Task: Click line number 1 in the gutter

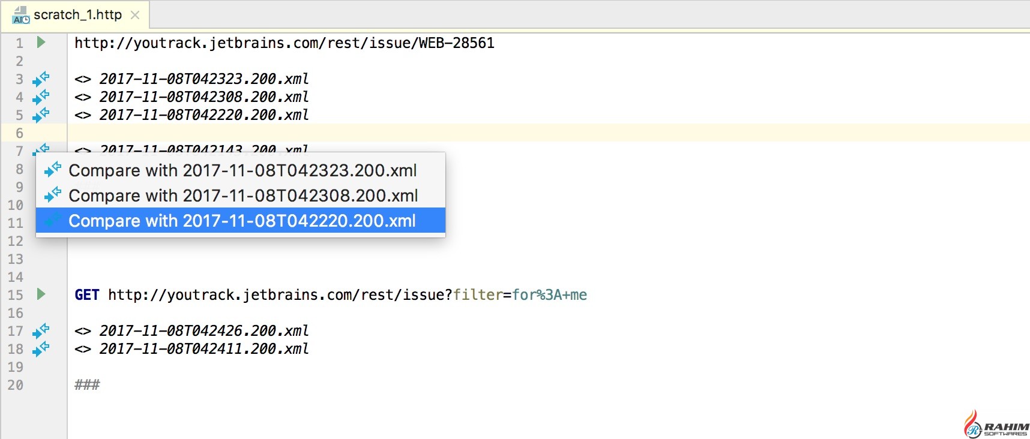Action: (19, 43)
